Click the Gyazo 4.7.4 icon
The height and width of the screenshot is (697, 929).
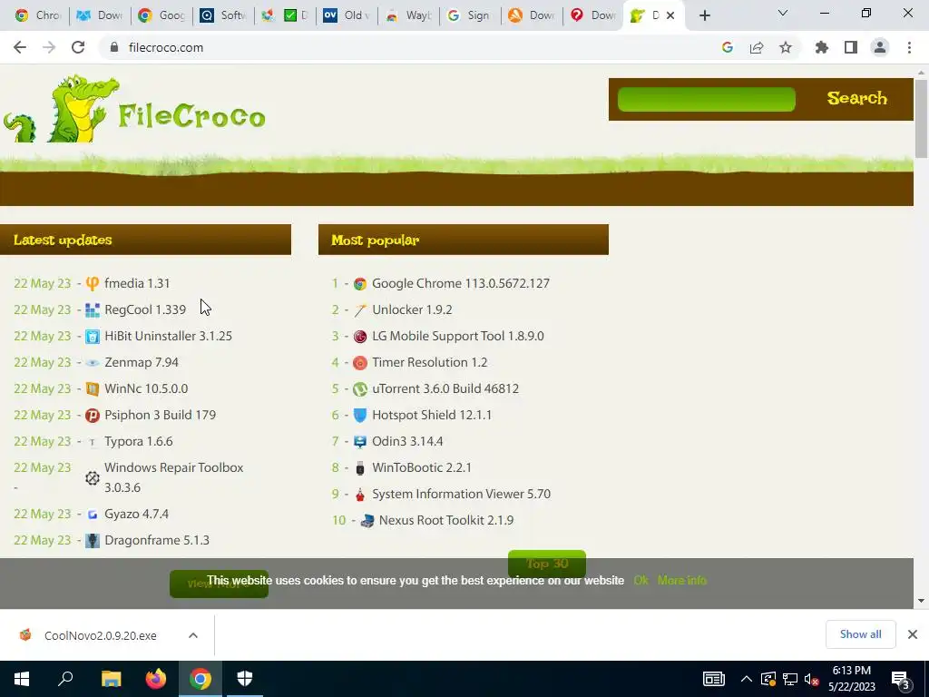coord(93,515)
